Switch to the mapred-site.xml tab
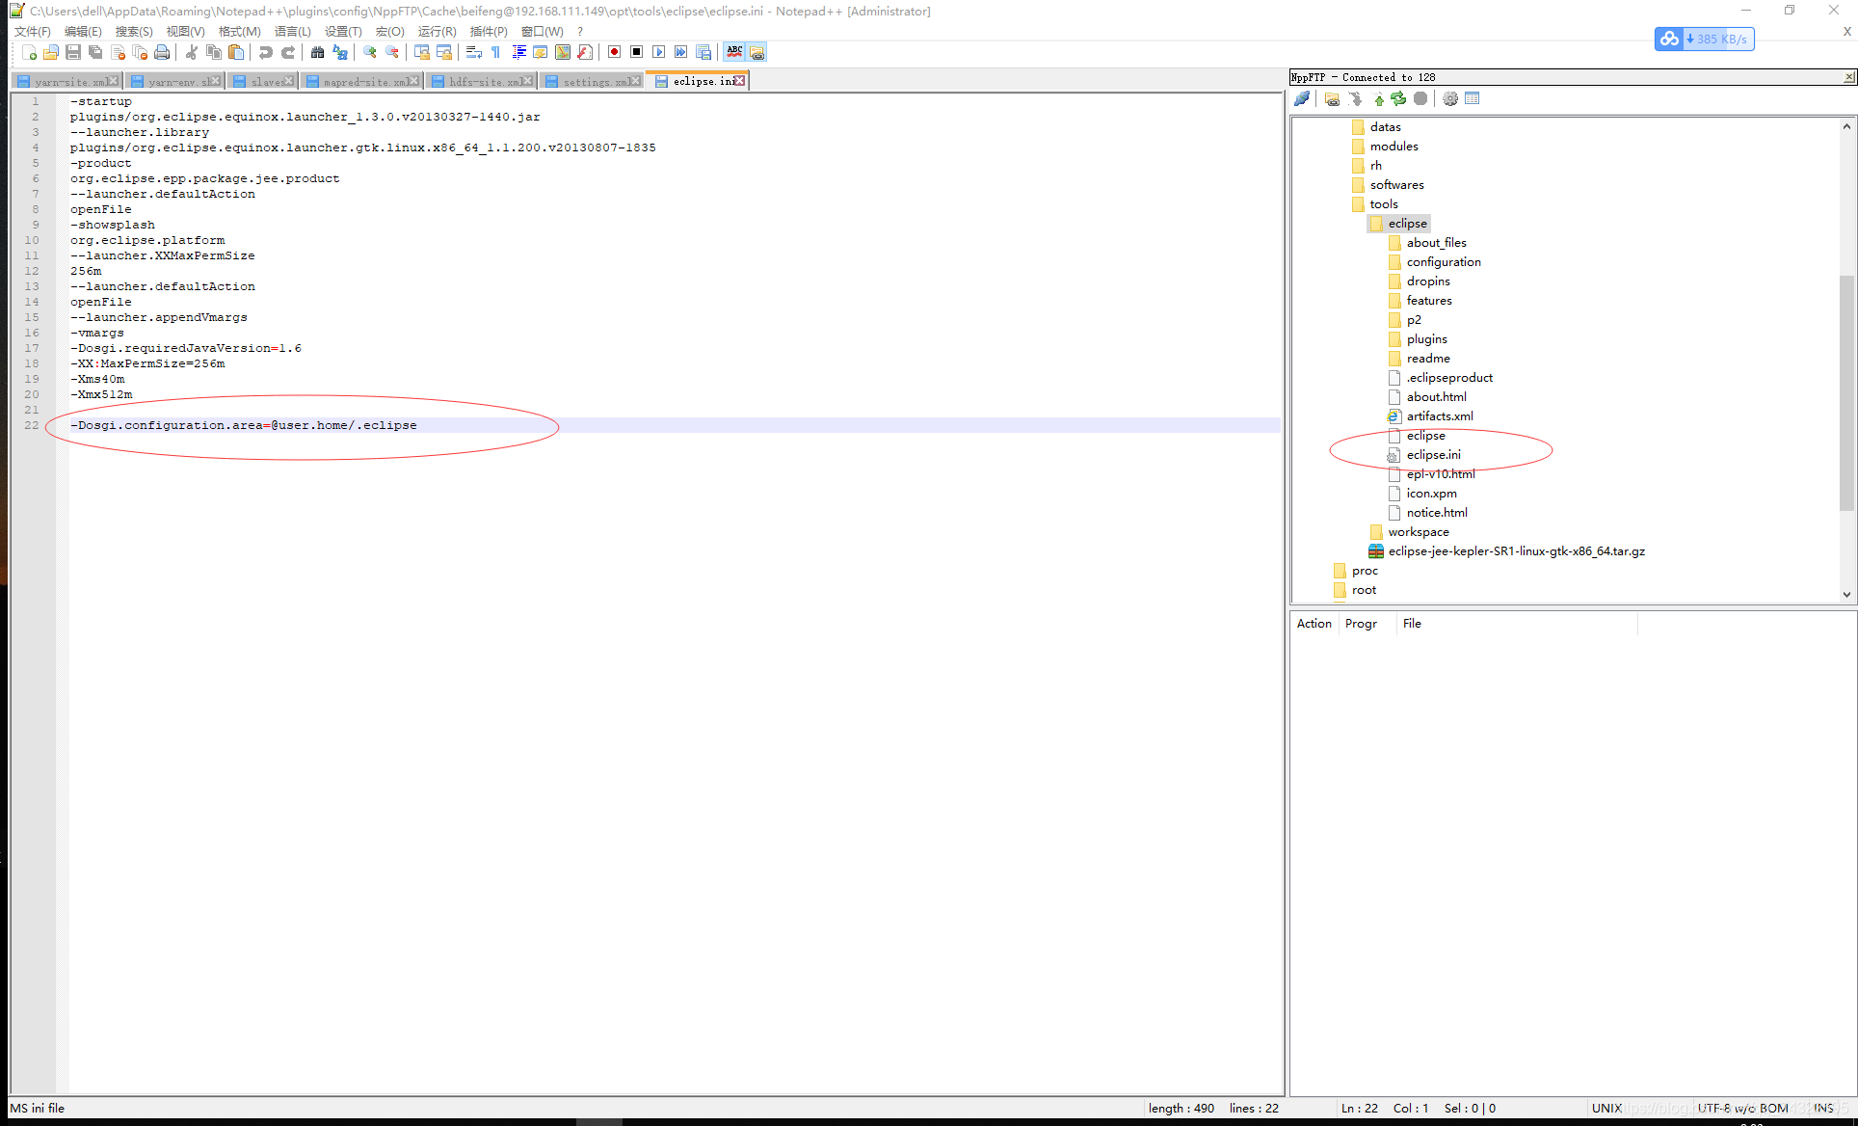 (362, 82)
